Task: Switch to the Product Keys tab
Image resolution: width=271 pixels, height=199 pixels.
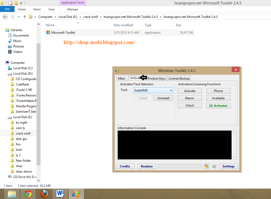Action: pyautogui.click(x=156, y=79)
